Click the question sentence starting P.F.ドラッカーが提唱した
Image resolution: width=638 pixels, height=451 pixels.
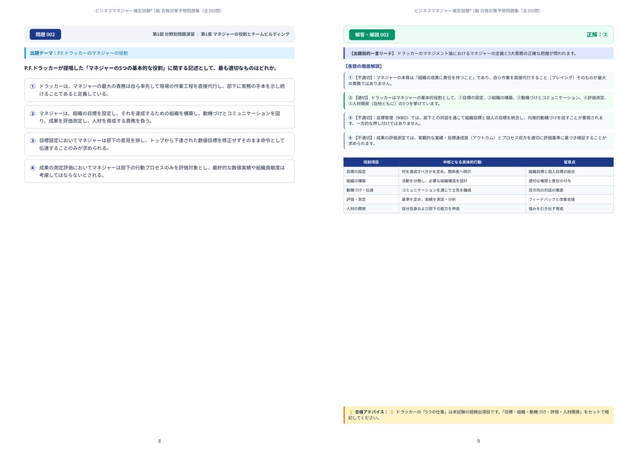pyautogui.click(x=150, y=68)
